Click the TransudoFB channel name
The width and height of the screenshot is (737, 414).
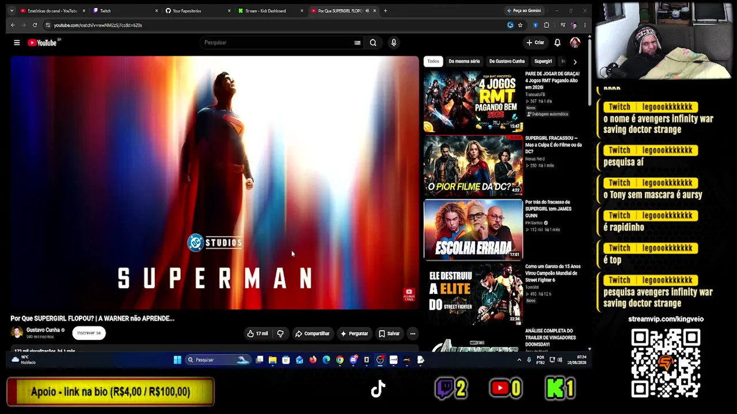pos(535,94)
